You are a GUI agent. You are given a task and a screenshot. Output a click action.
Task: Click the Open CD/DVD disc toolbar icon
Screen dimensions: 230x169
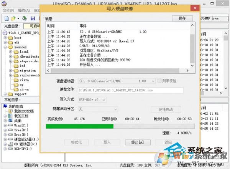(25, 18)
